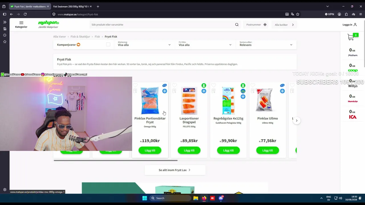Add Pinklax Portionsbitar Fryst to a list
Screen dimensions: 365x205
135,91
